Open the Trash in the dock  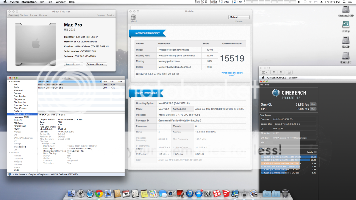(284, 193)
